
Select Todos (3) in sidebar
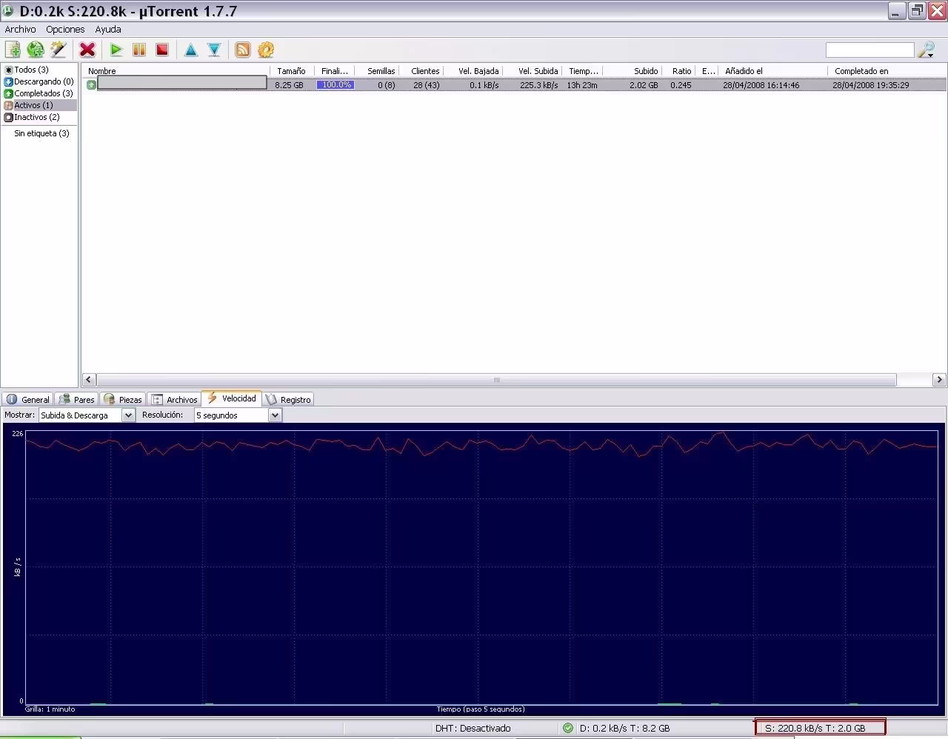[x=31, y=70]
